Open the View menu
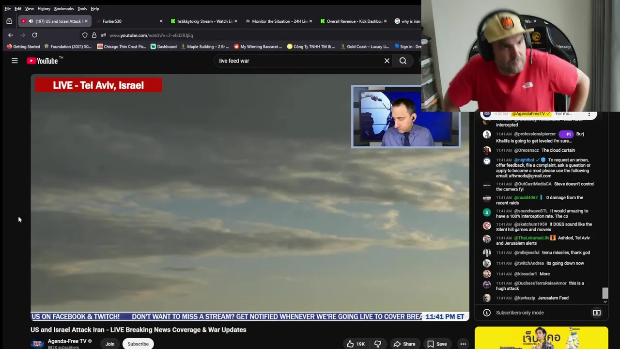 [29, 9]
